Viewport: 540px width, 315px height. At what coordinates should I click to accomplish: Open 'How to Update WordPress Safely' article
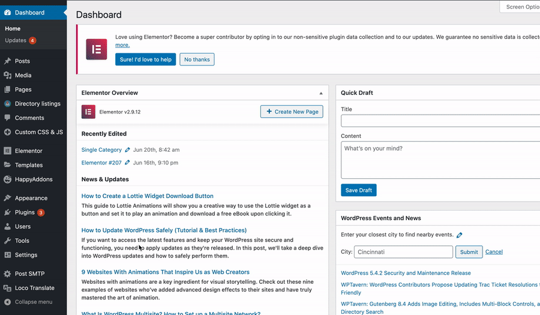164,230
